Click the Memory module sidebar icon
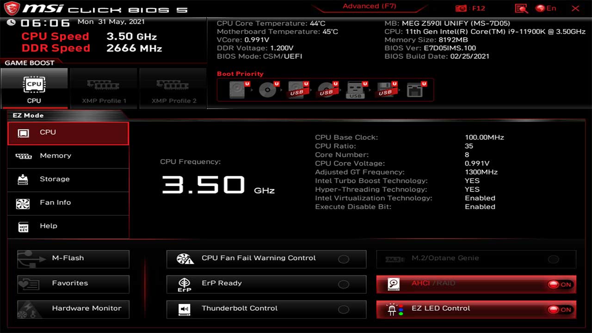The width and height of the screenshot is (592, 333). coord(24,156)
